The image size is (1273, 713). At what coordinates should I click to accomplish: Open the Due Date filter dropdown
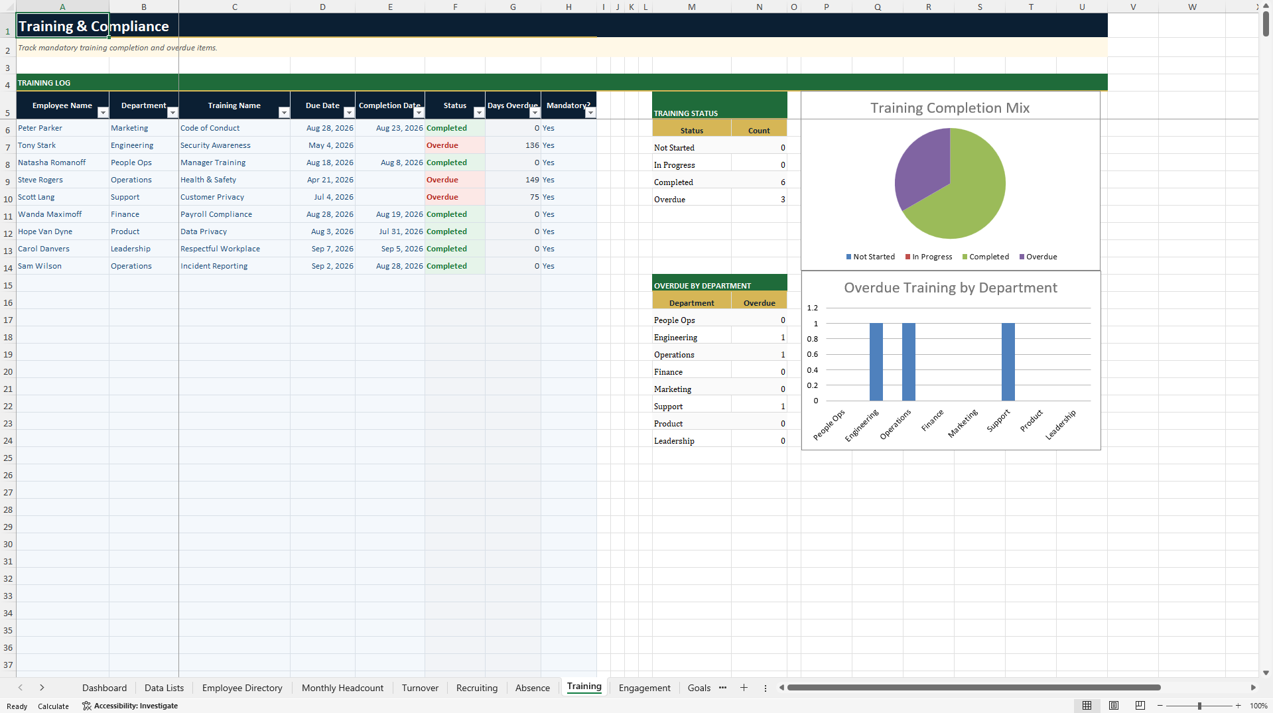(349, 113)
